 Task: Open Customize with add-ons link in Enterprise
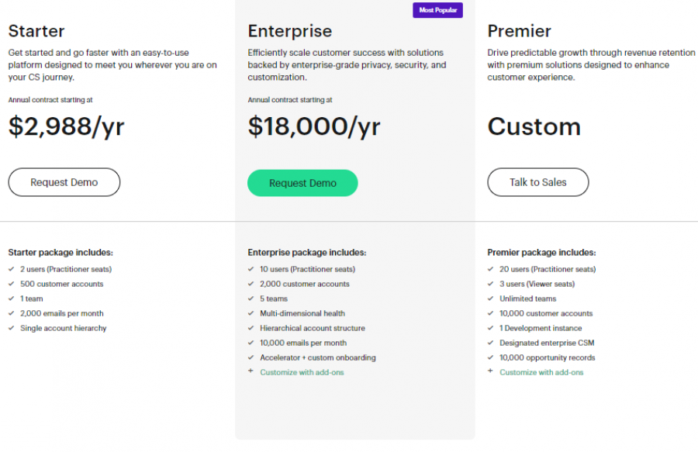tap(302, 372)
